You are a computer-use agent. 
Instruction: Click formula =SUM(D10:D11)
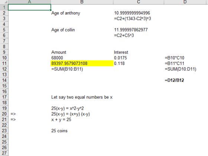pyautogui.click(x=181, y=69)
